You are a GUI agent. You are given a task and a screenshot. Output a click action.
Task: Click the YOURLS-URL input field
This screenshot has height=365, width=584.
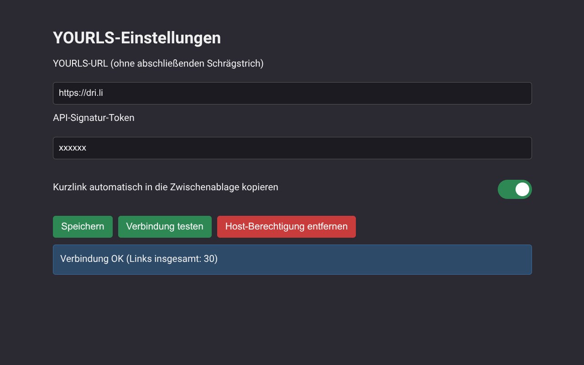[x=292, y=94]
